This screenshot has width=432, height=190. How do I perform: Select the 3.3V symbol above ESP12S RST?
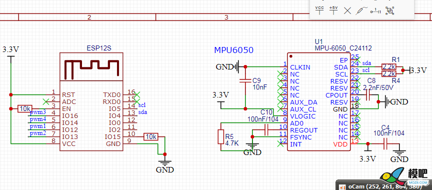point(10,53)
